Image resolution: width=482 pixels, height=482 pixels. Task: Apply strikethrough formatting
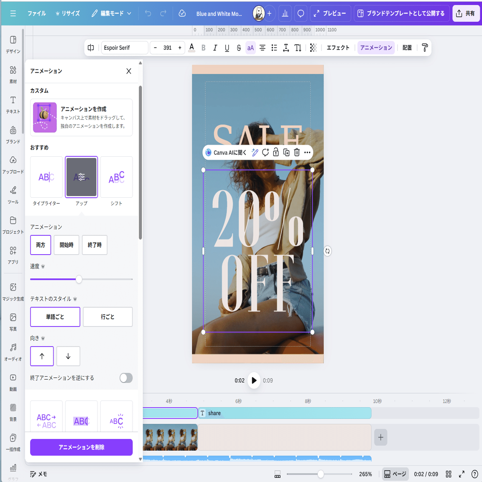[x=239, y=48]
